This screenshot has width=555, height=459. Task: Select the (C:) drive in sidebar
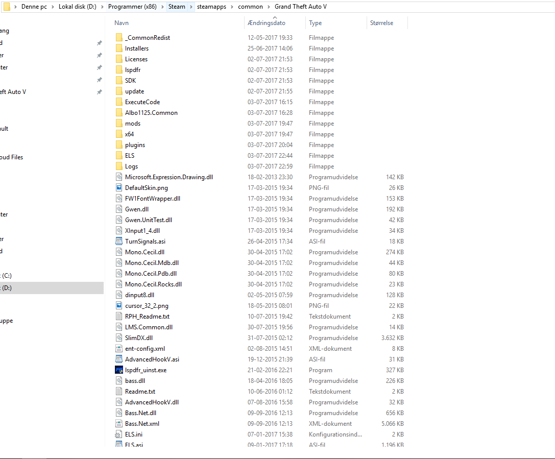pos(6,275)
